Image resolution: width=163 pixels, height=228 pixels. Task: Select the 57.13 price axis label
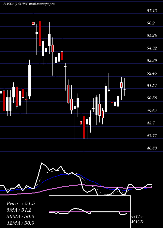(152, 10)
